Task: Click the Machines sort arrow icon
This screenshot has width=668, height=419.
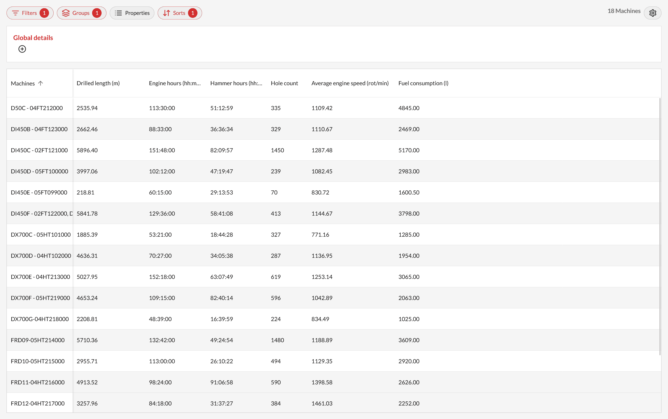Action: 41,83
